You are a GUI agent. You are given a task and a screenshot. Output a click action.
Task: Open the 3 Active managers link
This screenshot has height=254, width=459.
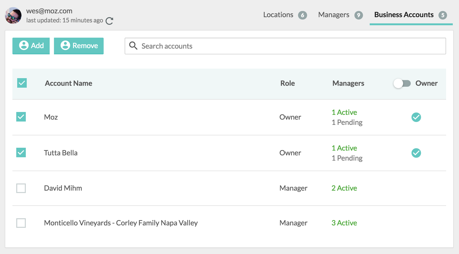(x=344, y=223)
